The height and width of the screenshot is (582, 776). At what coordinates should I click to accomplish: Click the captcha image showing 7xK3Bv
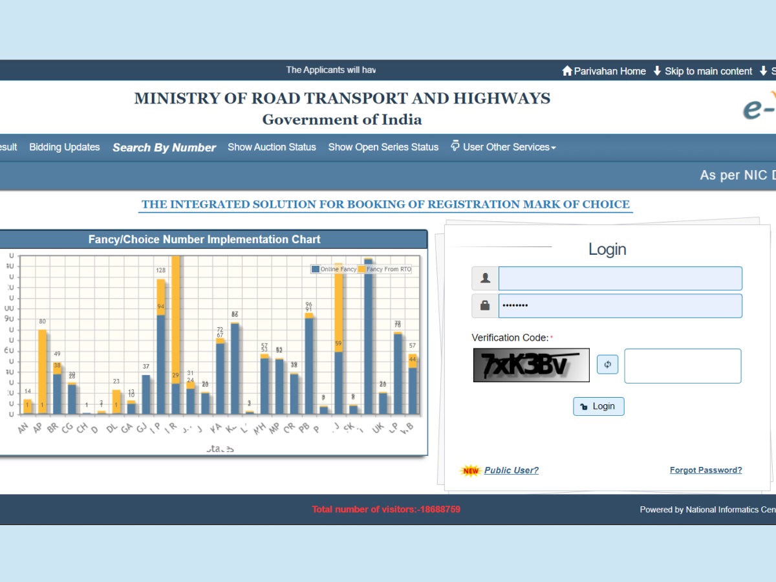[531, 364]
